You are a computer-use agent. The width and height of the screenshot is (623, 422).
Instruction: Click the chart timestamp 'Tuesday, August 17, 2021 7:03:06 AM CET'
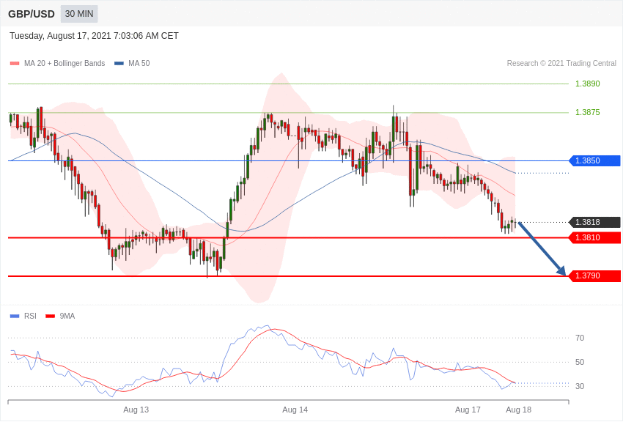(x=94, y=36)
